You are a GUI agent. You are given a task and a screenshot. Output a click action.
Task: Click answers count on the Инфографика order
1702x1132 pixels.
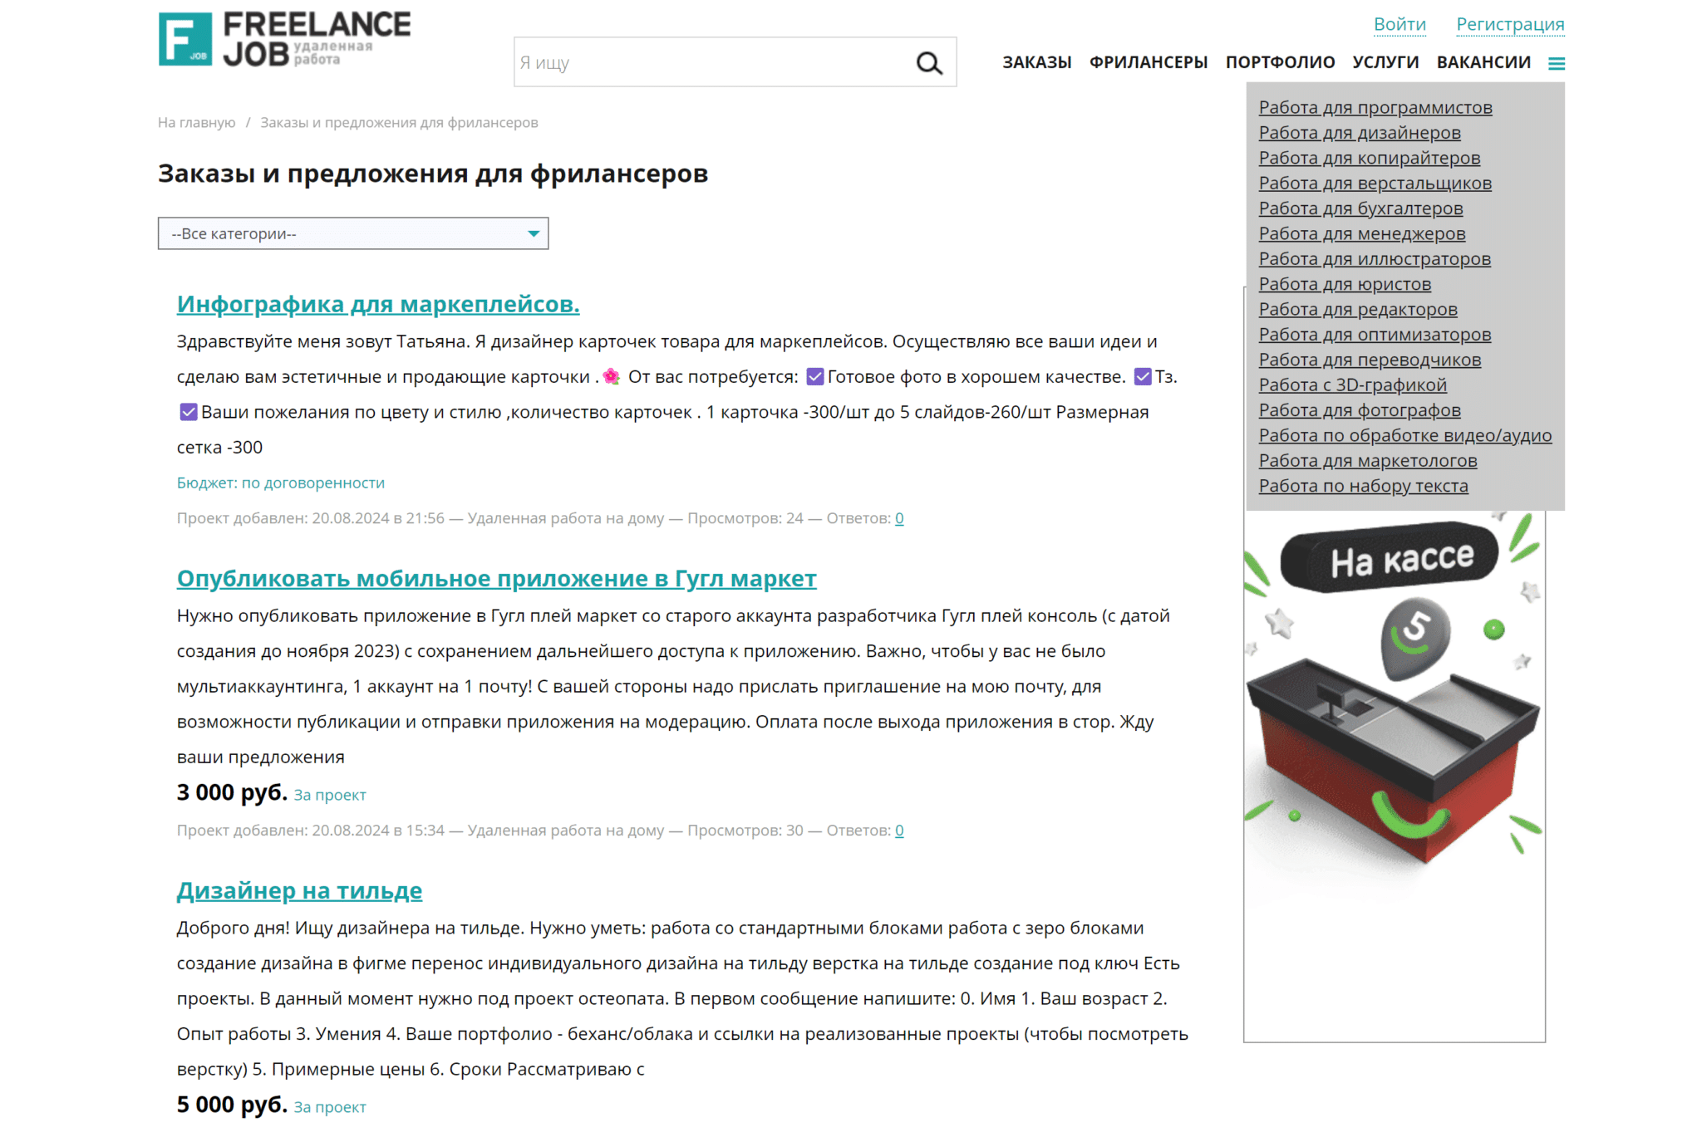coord(899,519)
